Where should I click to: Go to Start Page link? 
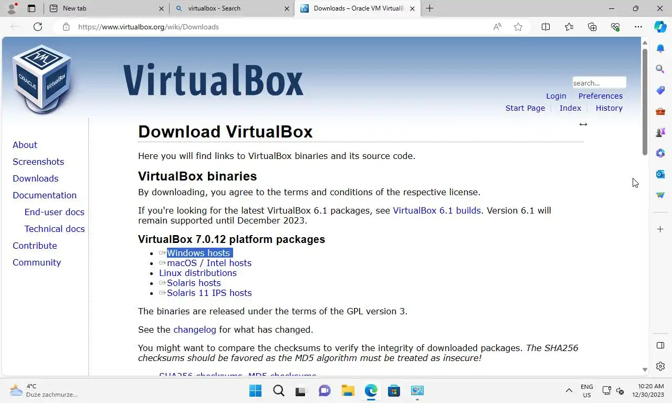coord(525,108)
